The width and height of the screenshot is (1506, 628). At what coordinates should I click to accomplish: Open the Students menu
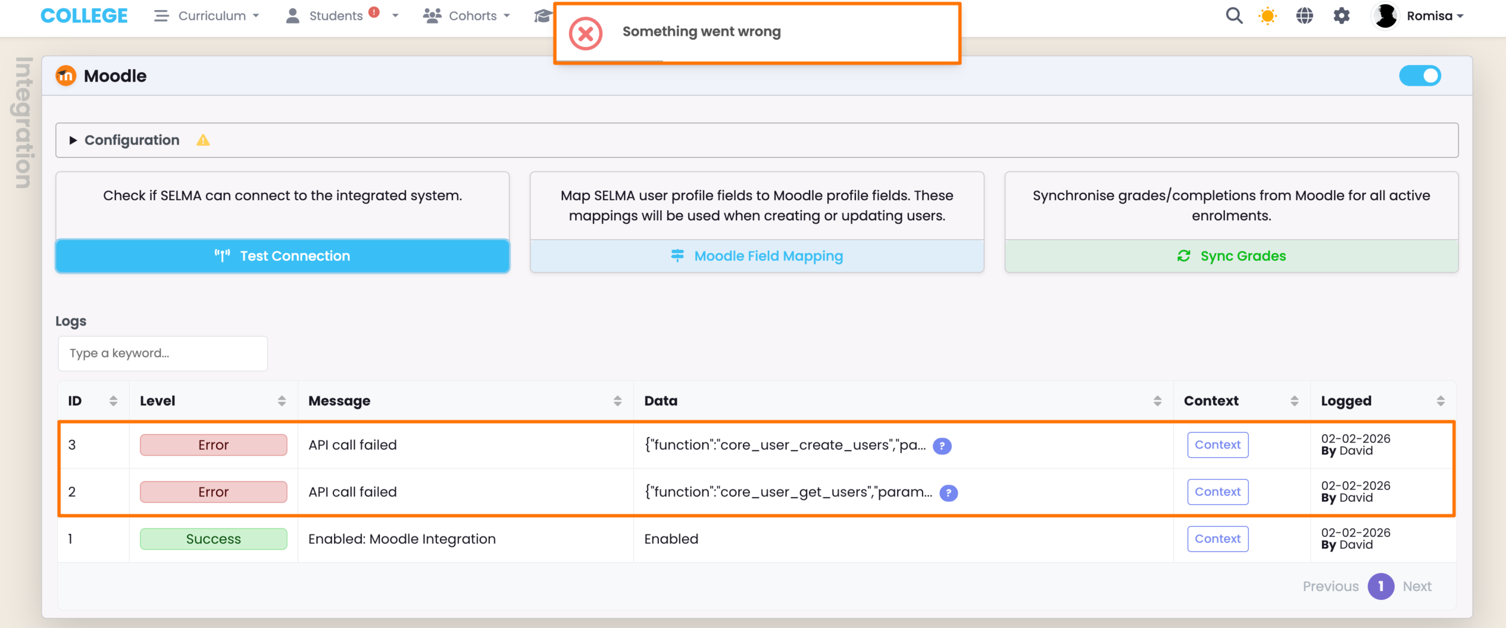click(335, 16)
